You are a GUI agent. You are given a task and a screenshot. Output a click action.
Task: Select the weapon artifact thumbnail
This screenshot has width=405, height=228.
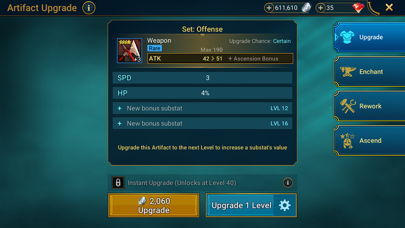[x=130, y=51]
